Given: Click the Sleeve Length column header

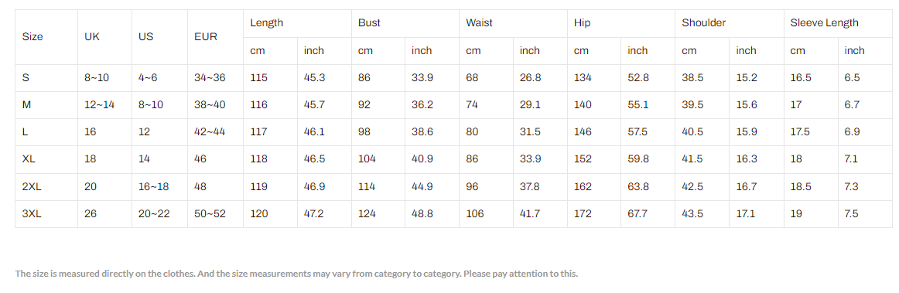Looking at the screenshot, I should pos(824,23).
